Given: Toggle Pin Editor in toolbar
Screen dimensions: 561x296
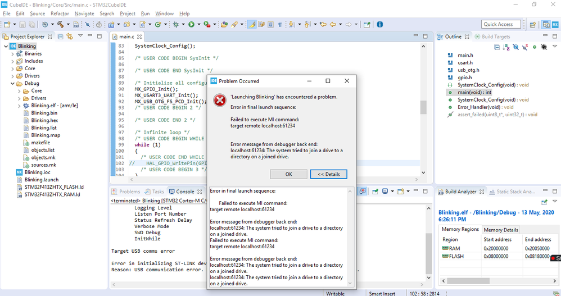Looking at the screenshot, I should [367, 24].
